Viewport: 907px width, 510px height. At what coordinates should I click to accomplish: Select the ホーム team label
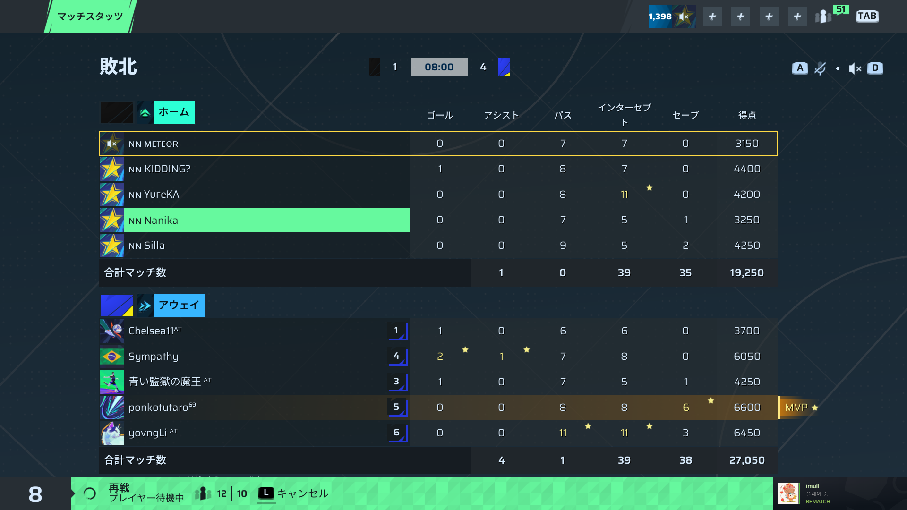tap(174, 112)
